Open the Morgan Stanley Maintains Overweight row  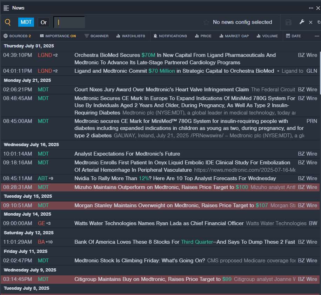tap(160, 205)
